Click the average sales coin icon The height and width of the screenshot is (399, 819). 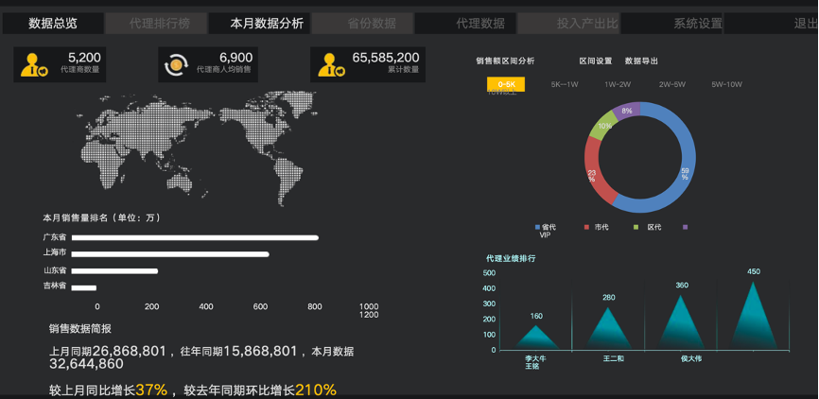point(177,64)
